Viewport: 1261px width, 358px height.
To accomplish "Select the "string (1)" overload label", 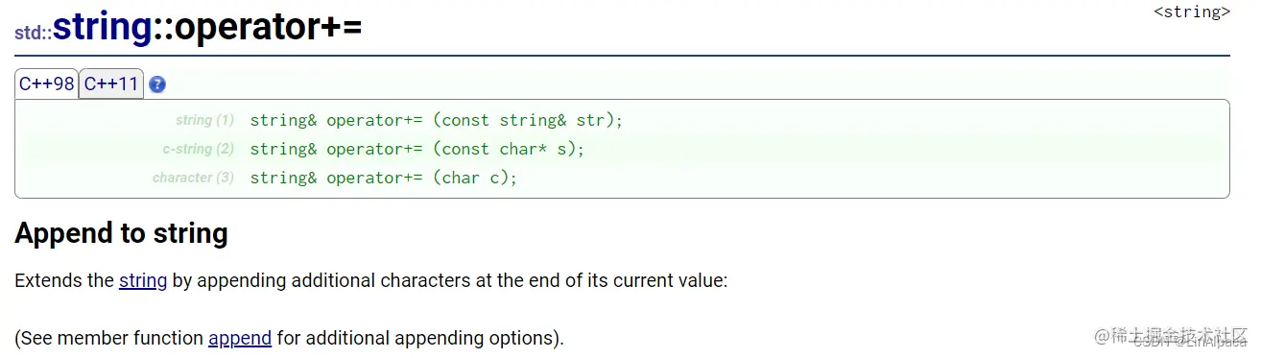I will tap(204, 120).
